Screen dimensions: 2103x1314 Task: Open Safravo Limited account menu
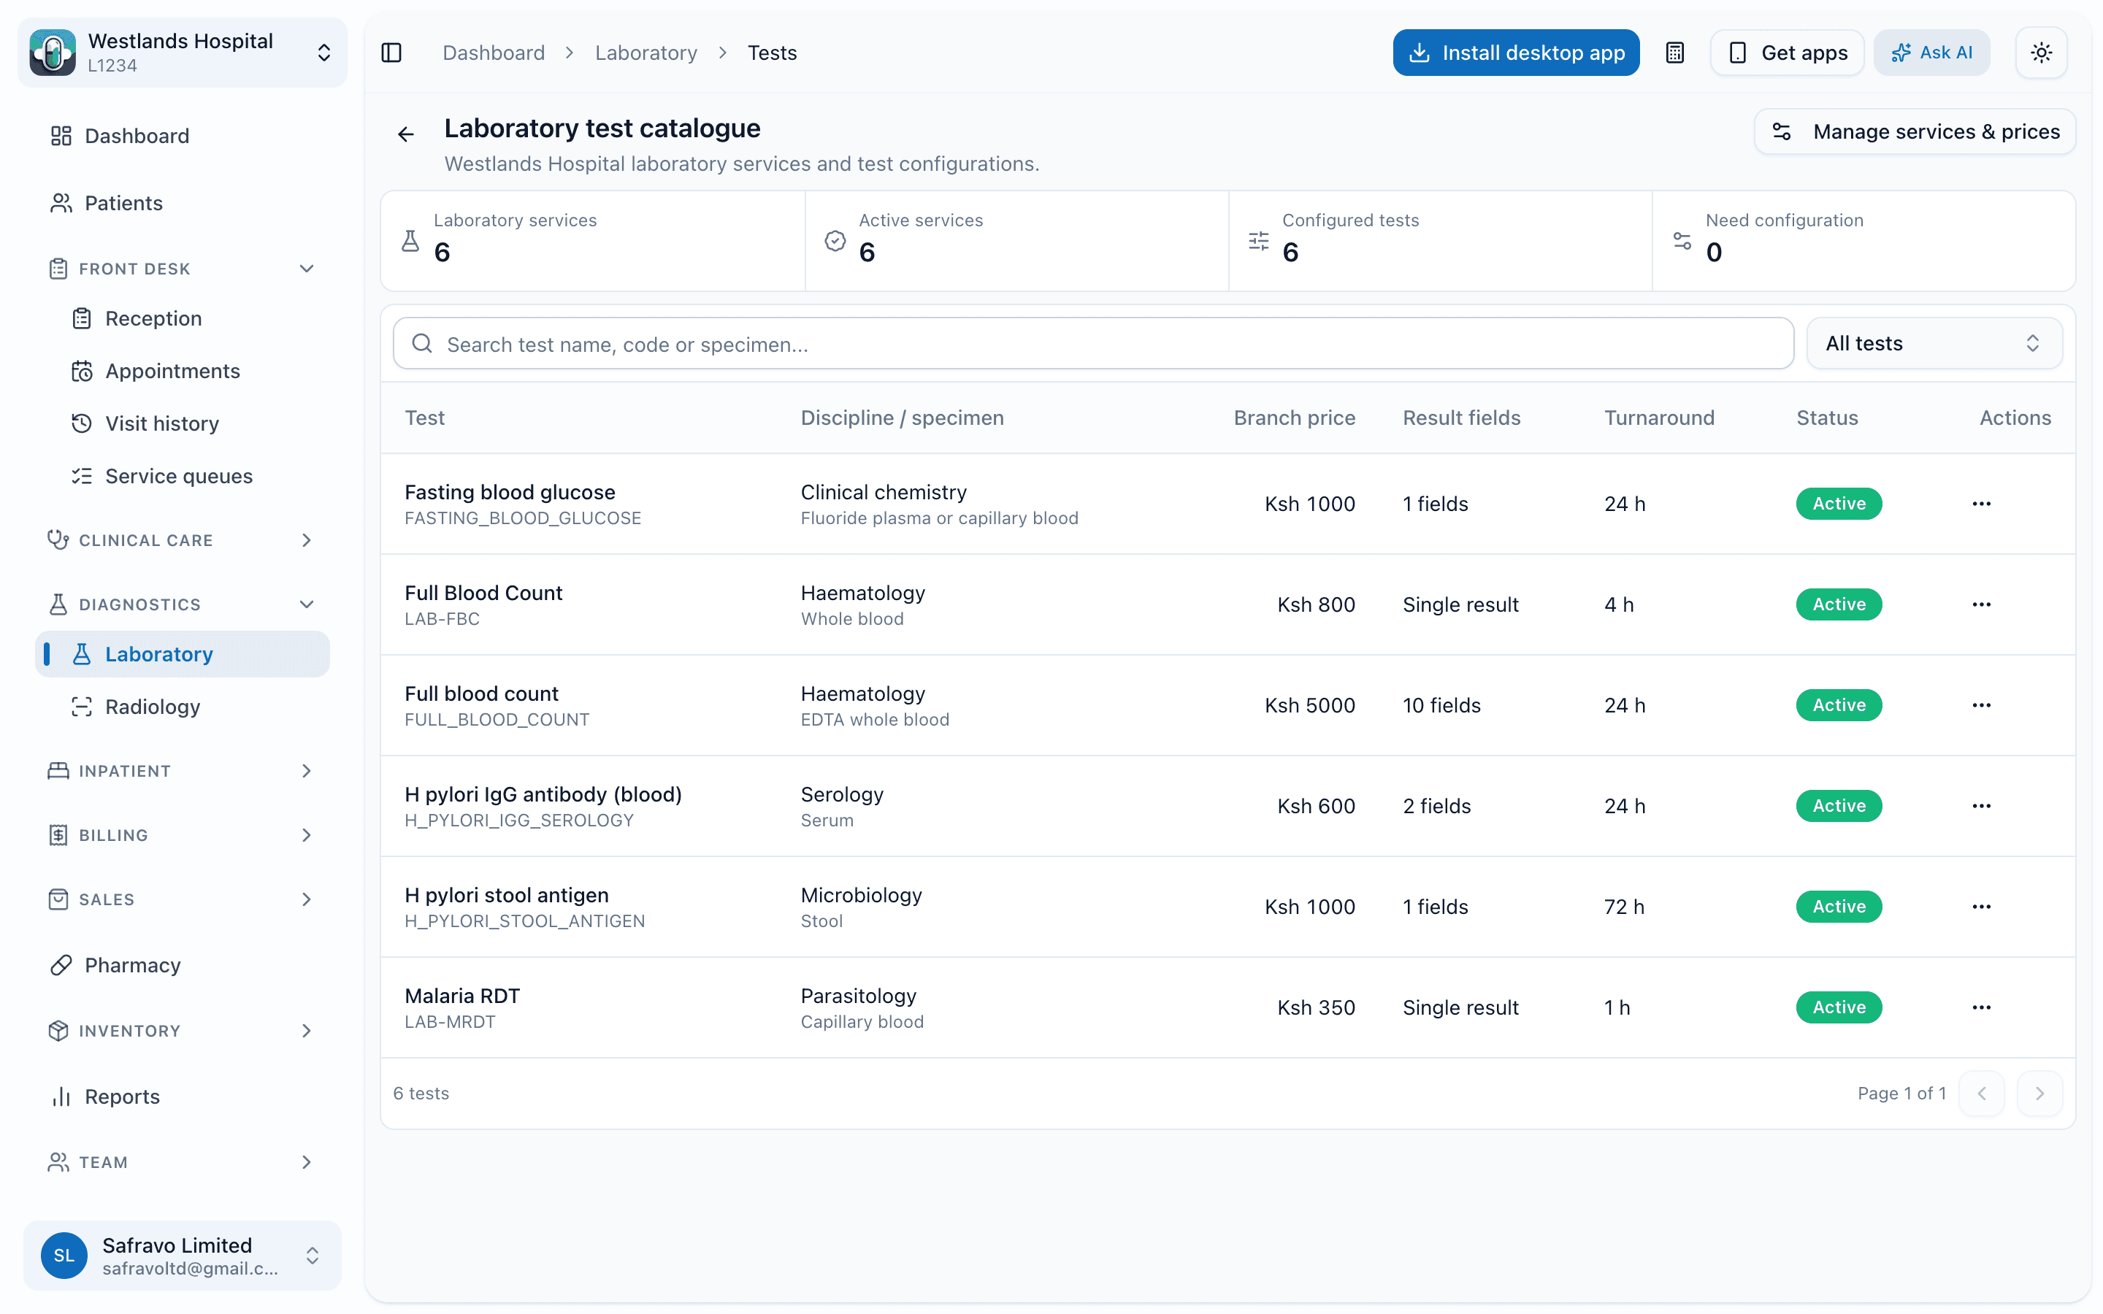tap(183, 1256)
